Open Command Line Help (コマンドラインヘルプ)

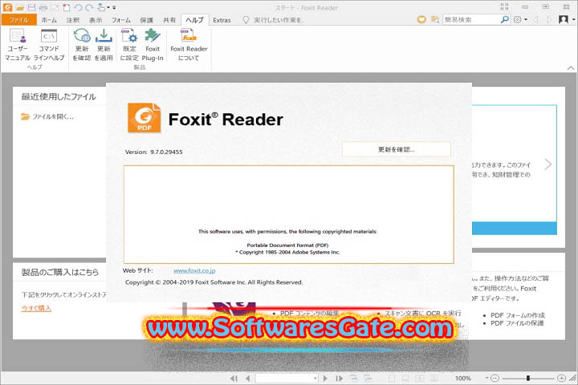[49, 45]
